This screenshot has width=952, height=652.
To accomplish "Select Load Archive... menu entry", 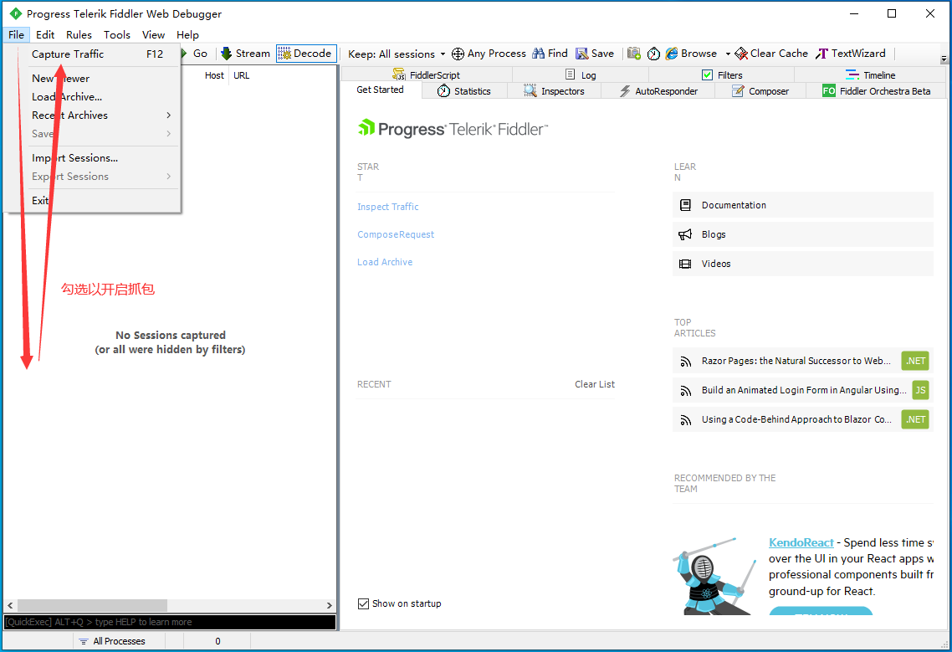I will pos(92,96).
